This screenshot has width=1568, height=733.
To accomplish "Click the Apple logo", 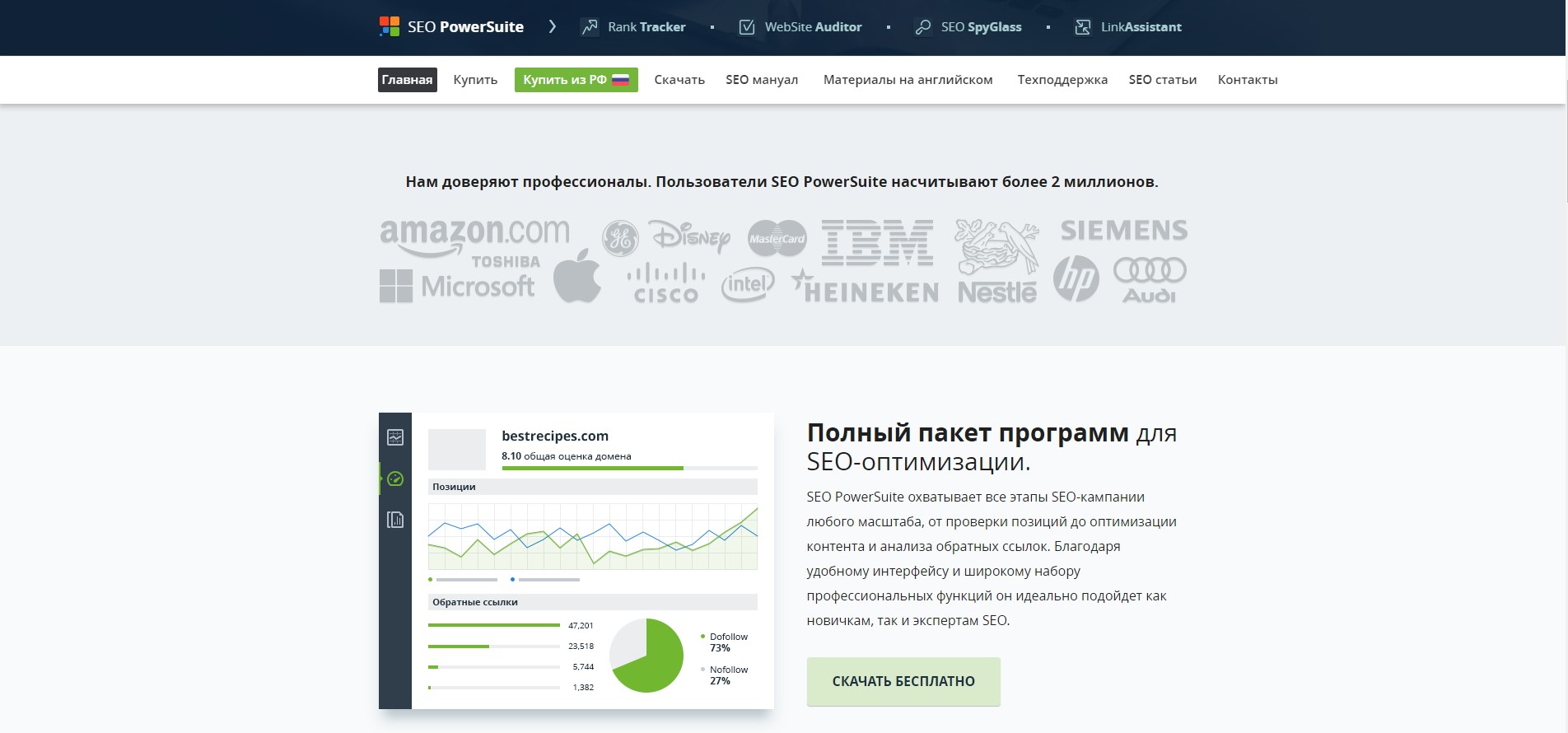I will point(577,275).
